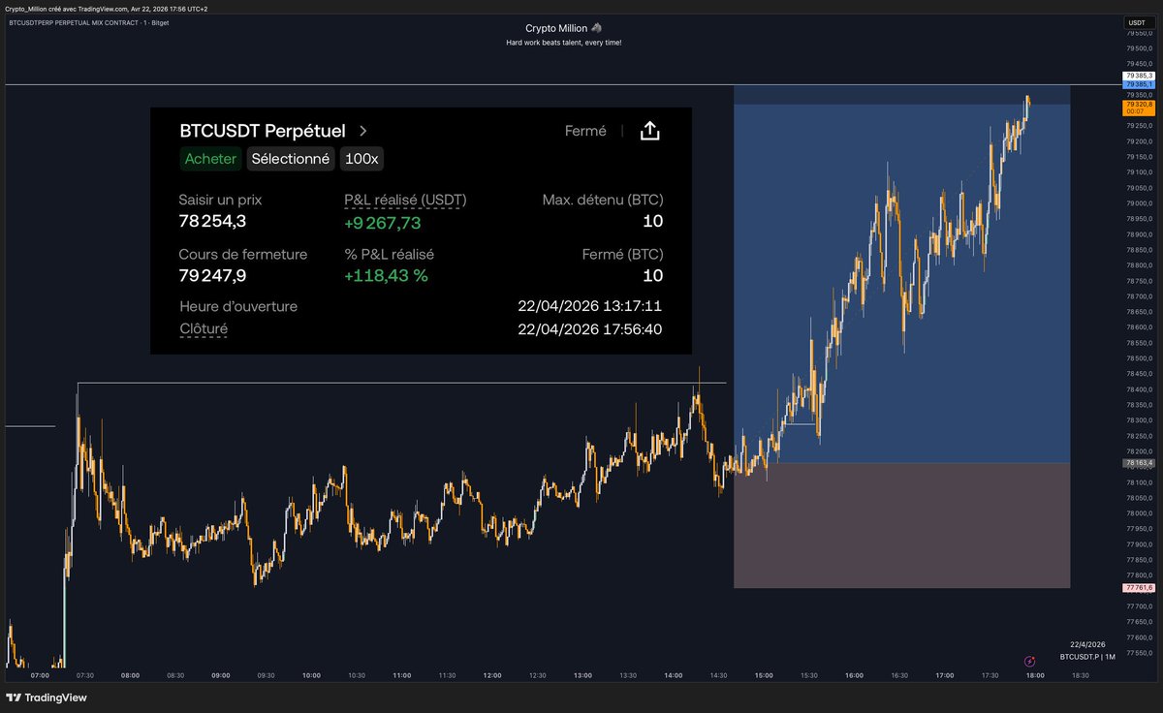Screen dimensions: 1163x713
Task: Click the Heure d'ouverture label
Action: click(x=238, y=306)
